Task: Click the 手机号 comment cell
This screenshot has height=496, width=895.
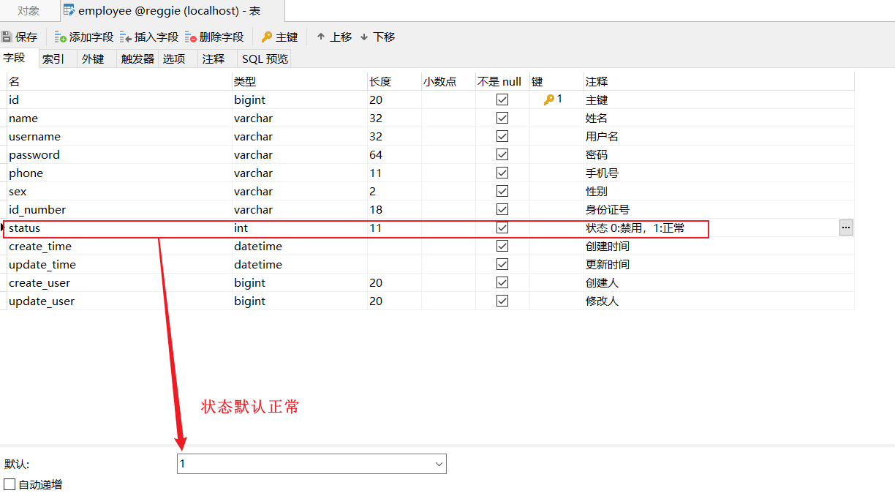Action: coord(719,173)
